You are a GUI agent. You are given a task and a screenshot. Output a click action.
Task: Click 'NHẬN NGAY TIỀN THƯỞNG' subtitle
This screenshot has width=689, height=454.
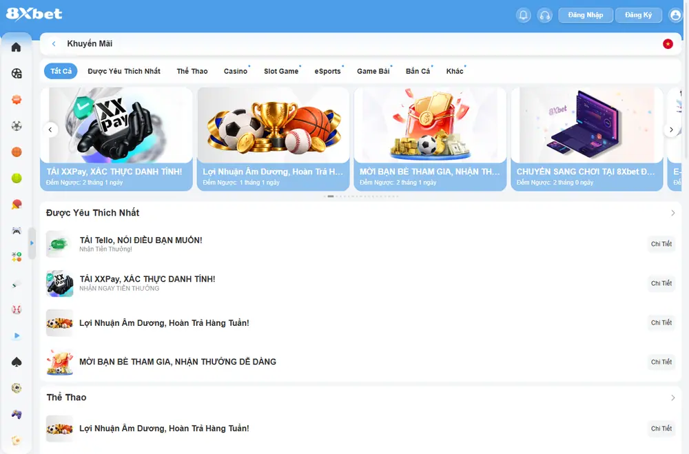[119, 288]
